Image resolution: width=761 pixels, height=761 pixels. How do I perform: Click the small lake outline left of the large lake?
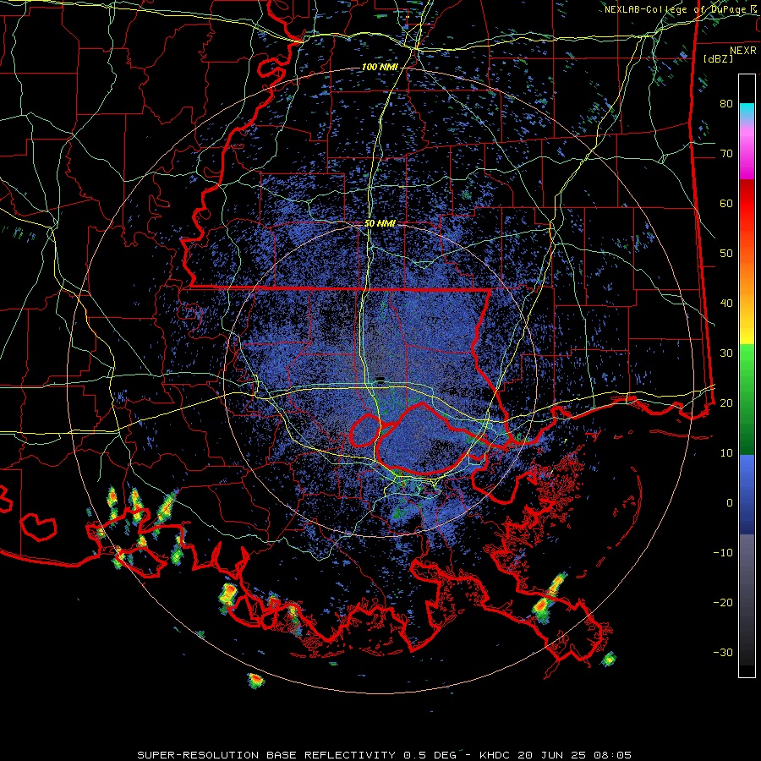365,430
